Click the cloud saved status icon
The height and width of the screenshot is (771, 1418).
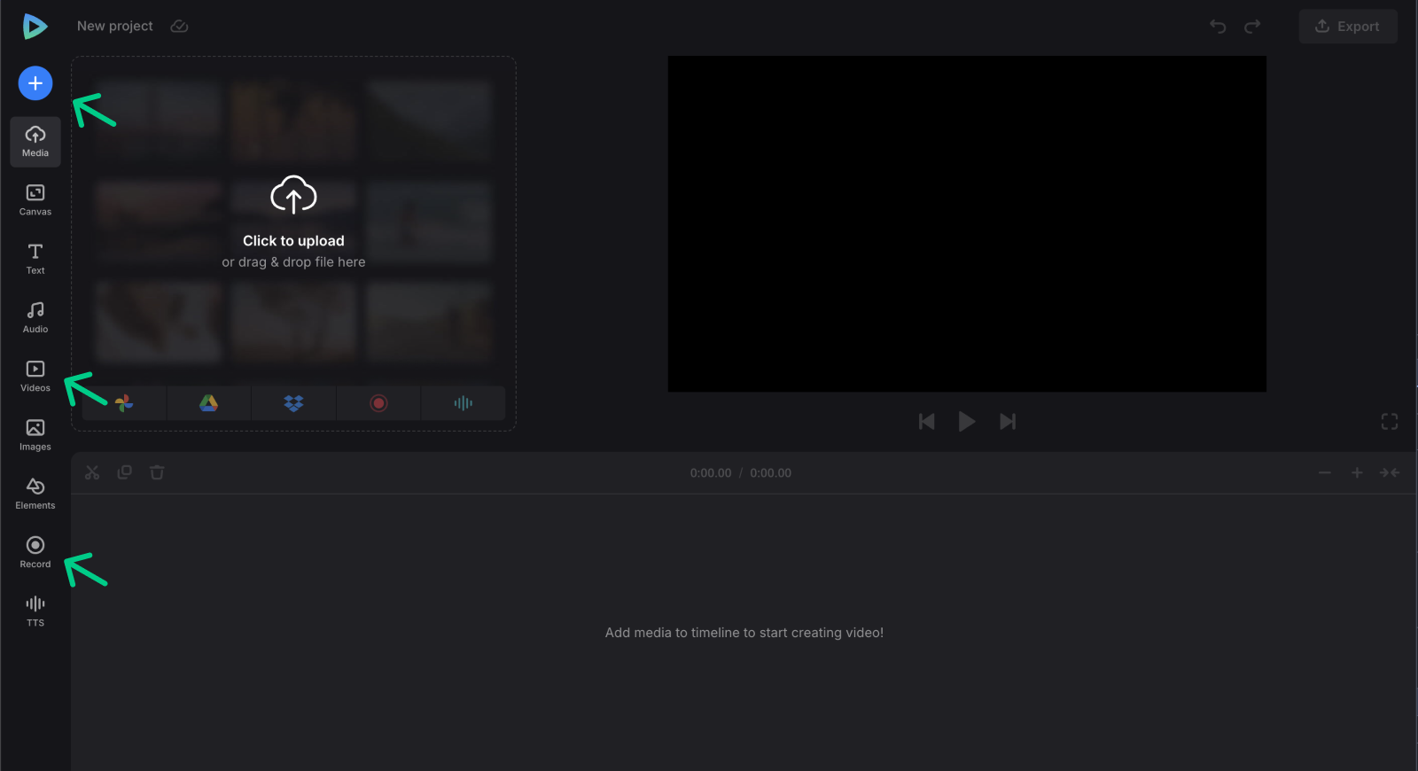pyautogui.click(x=179, y=27)
